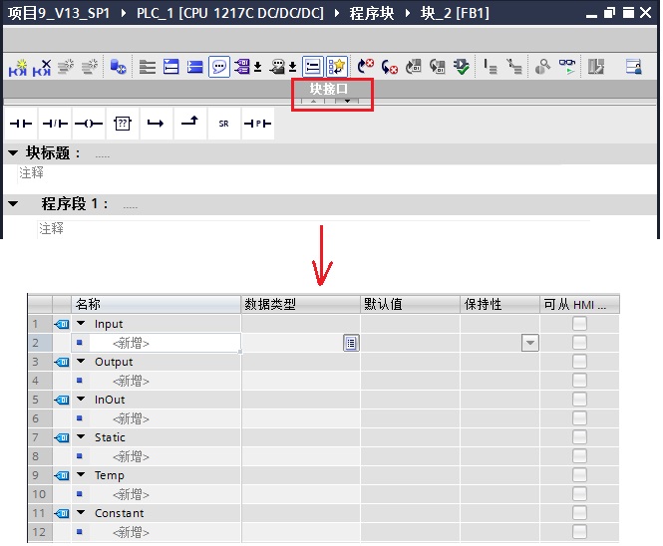Toggle the glasses monitoring icon in toolbar
Screen dimensions: 663x546
pos(566,67)
